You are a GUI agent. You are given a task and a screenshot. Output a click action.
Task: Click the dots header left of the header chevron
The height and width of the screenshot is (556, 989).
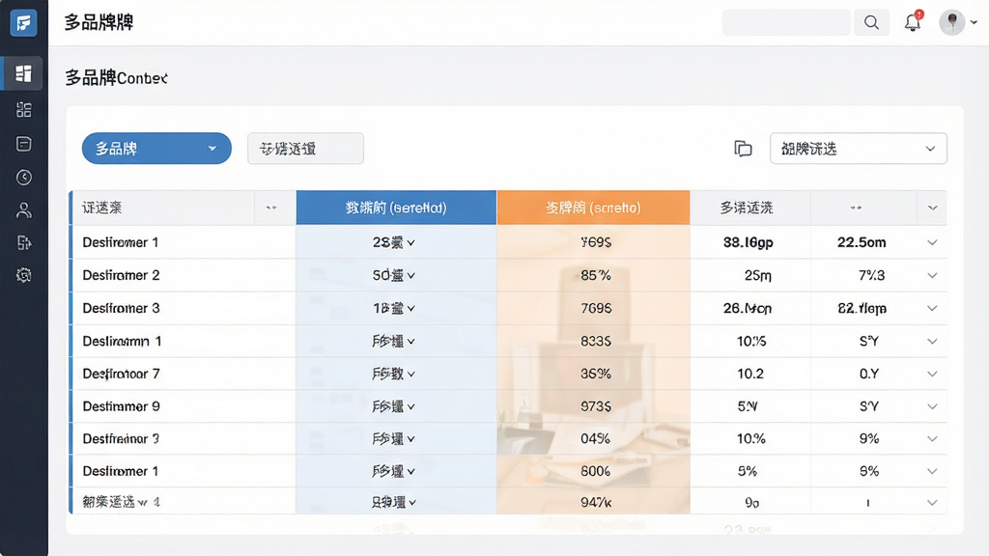(x=856, y=208)
